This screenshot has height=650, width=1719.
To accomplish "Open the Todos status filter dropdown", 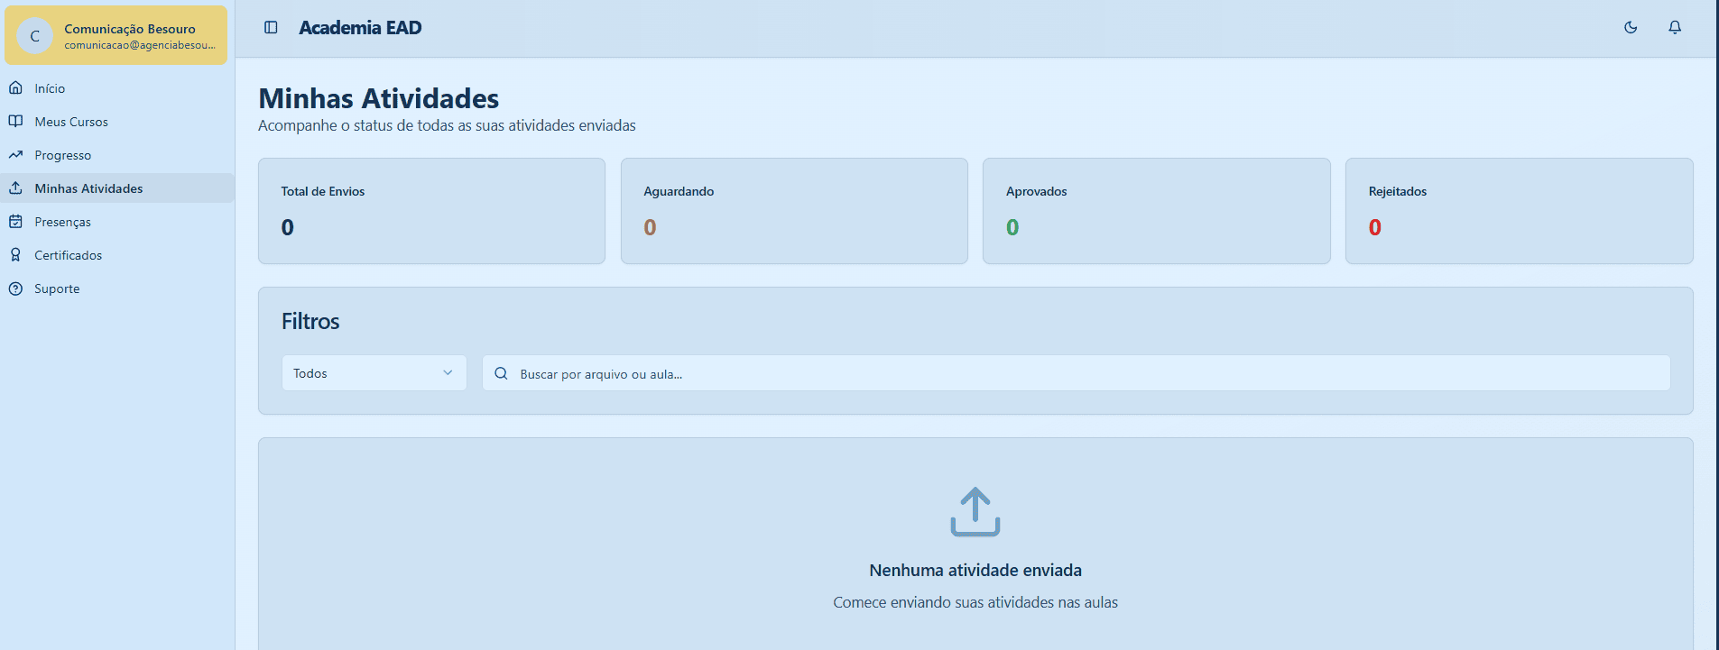I will (373, 373).
